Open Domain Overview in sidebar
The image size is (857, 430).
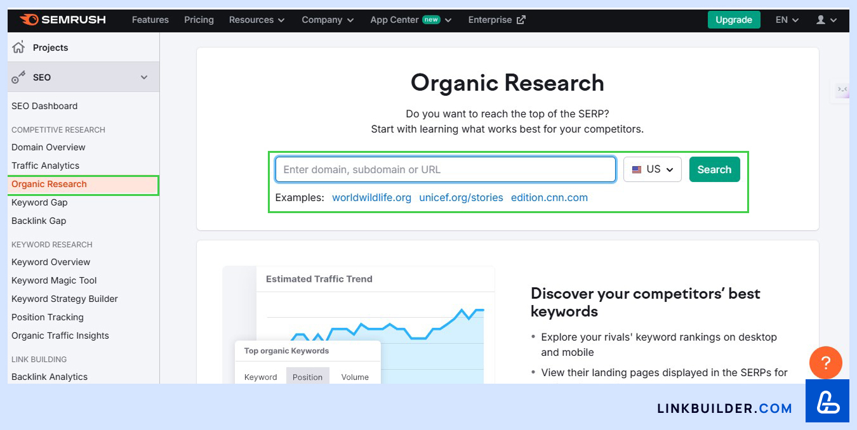point(48,147)
